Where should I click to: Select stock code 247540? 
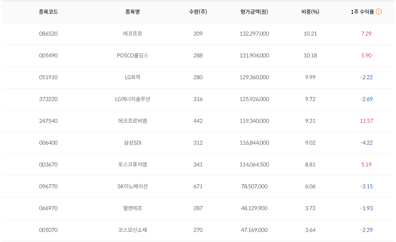pos(48,121)
